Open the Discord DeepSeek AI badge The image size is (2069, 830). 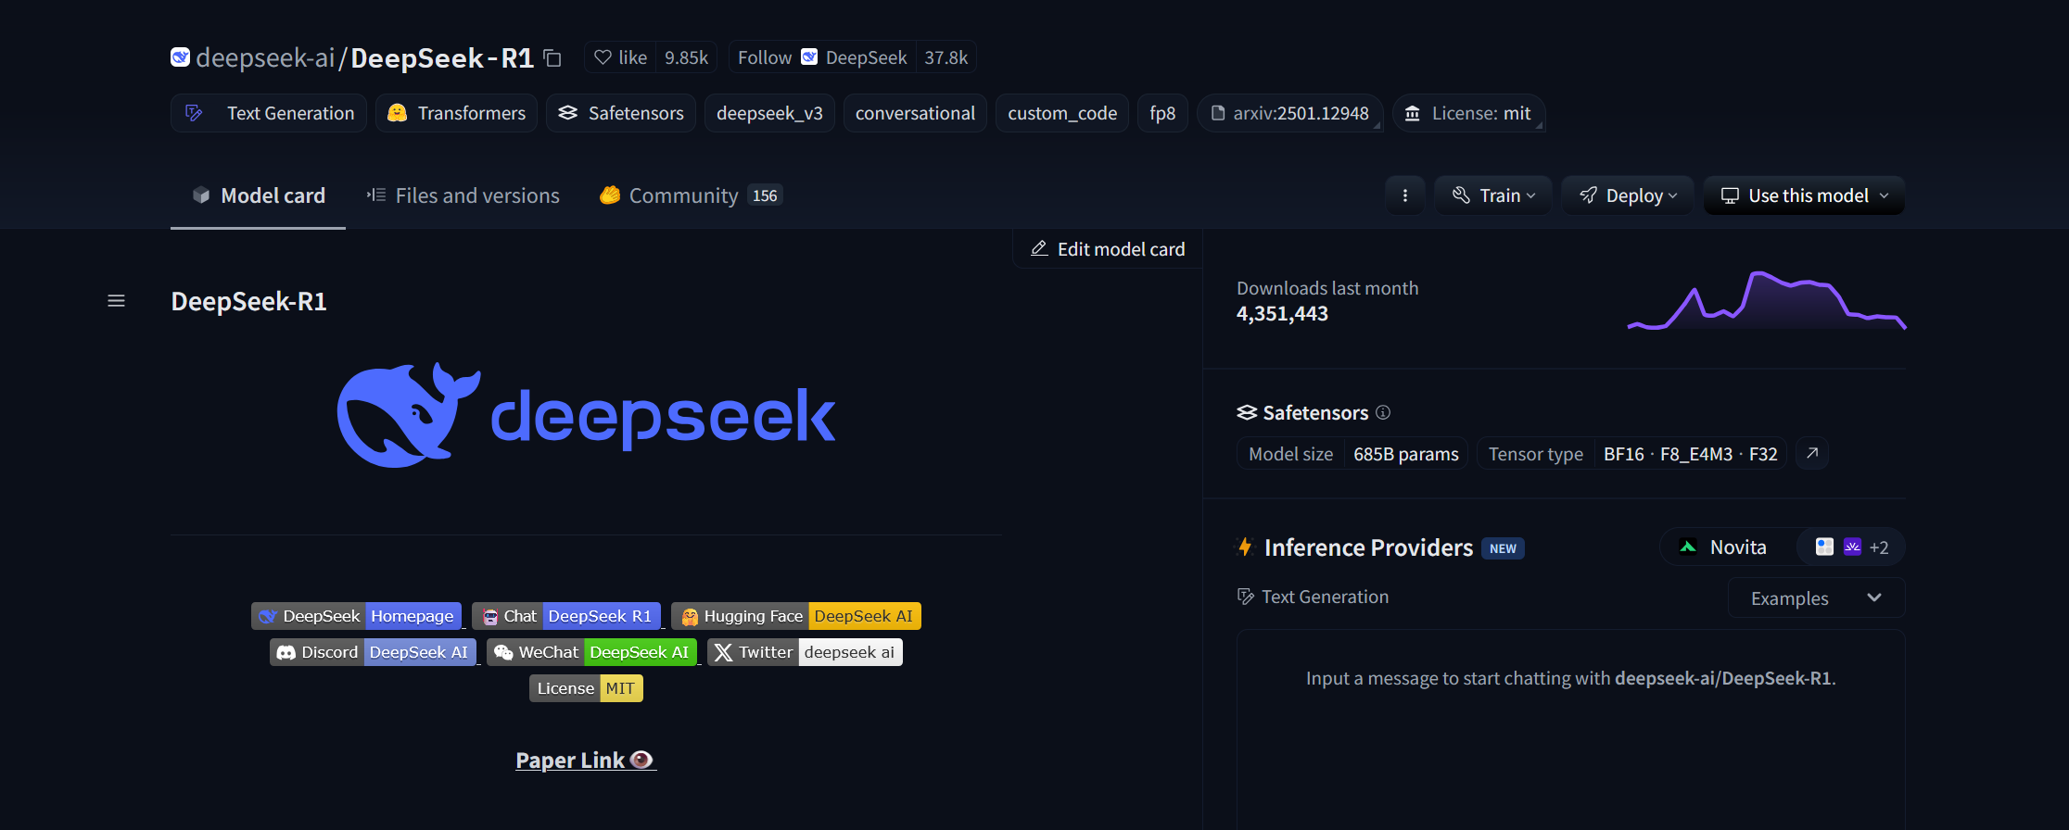(373, 652)
